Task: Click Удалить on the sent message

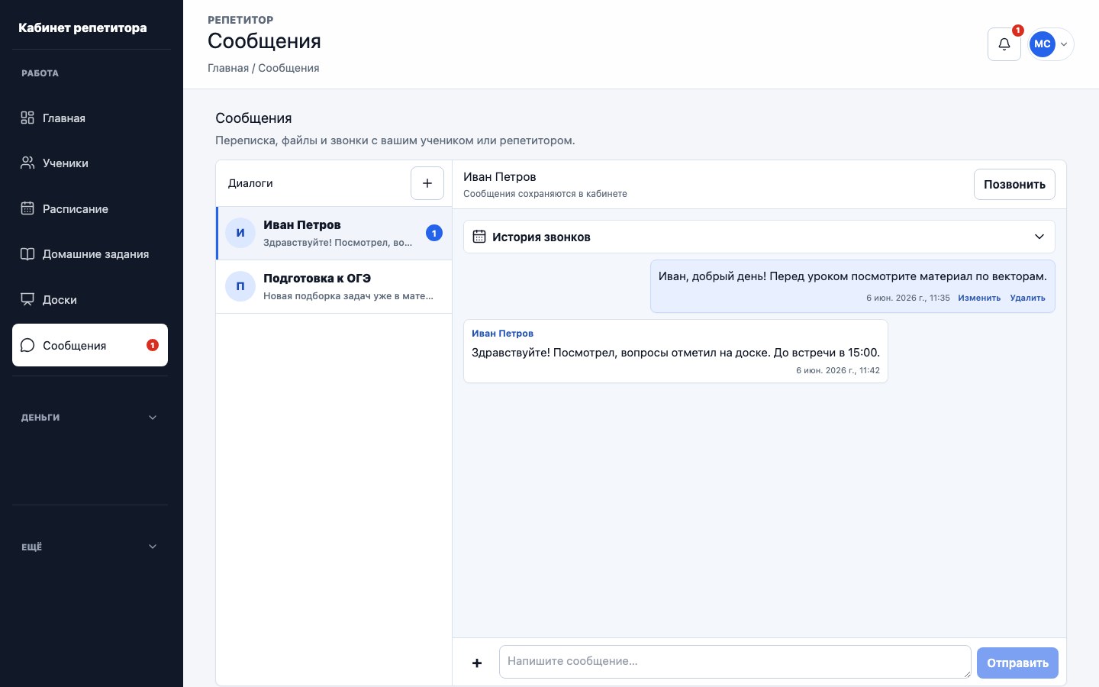Action: 1027,298
